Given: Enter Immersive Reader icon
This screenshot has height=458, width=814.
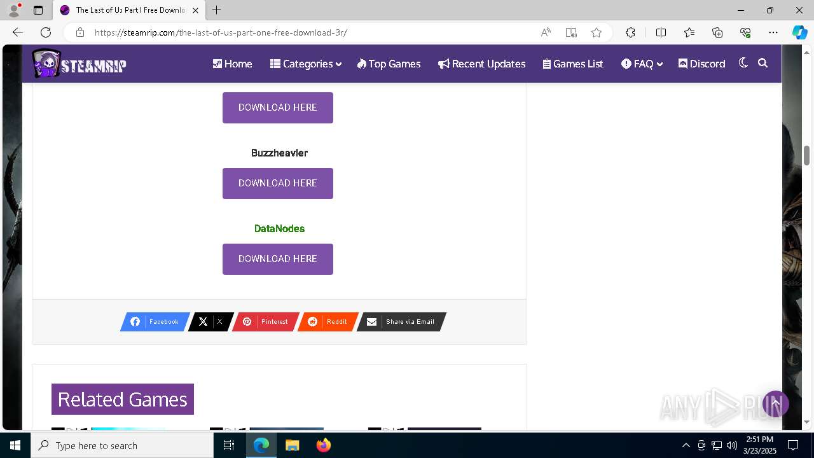Looking at the screenshot, I should (571, 32).
